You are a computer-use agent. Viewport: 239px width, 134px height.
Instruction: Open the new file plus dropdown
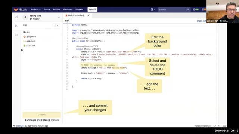(x=56, y=25)
